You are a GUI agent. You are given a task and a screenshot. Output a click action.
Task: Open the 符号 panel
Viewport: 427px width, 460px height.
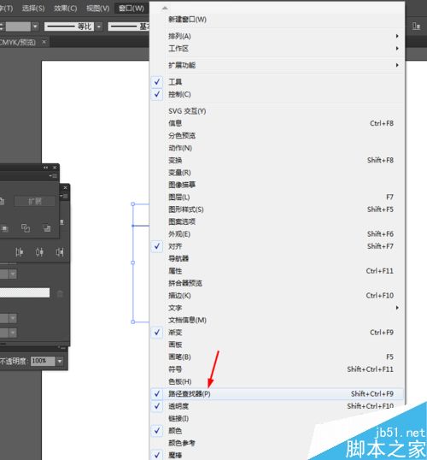click(277, 369)
